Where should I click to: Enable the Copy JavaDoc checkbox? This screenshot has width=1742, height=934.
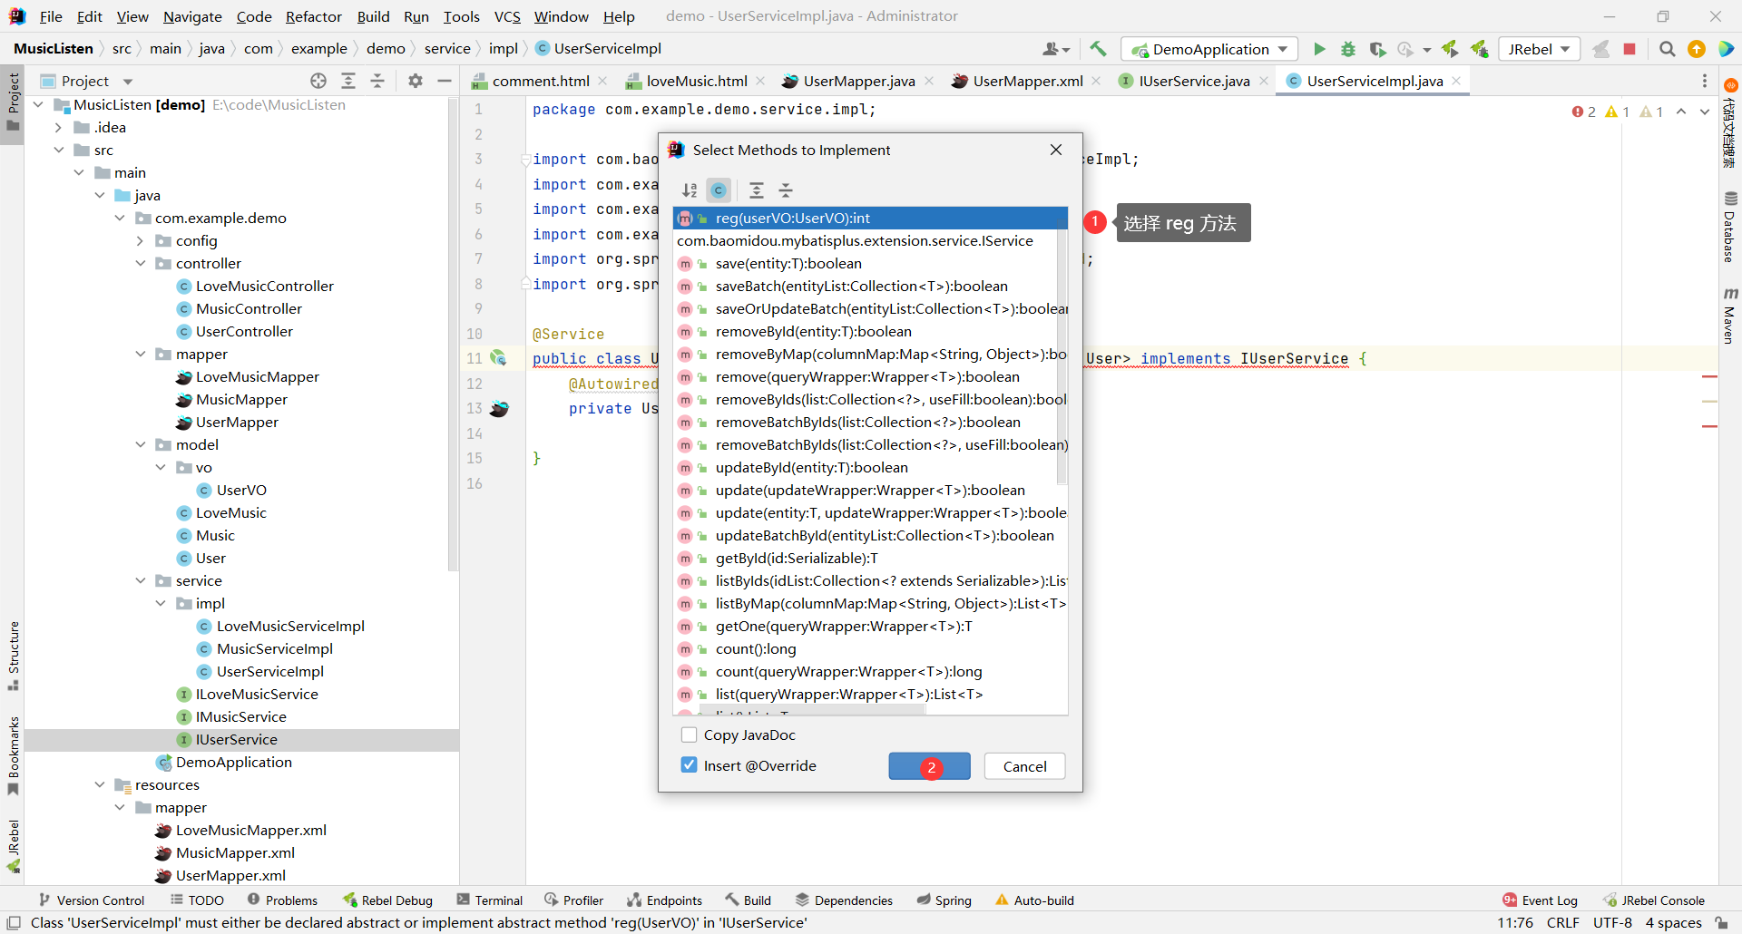(x=689, y=735)
